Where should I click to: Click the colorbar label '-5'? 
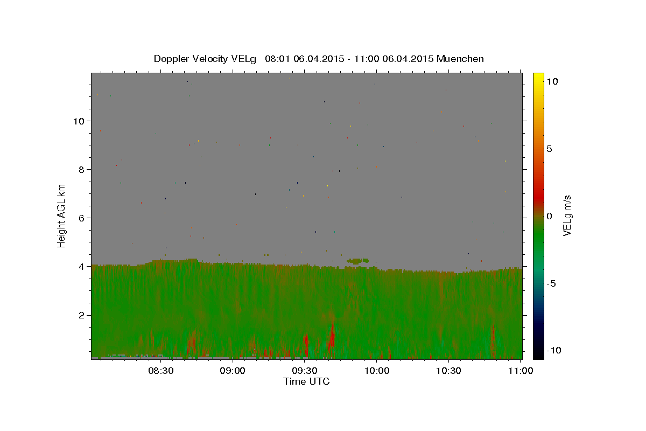[551, 283]
